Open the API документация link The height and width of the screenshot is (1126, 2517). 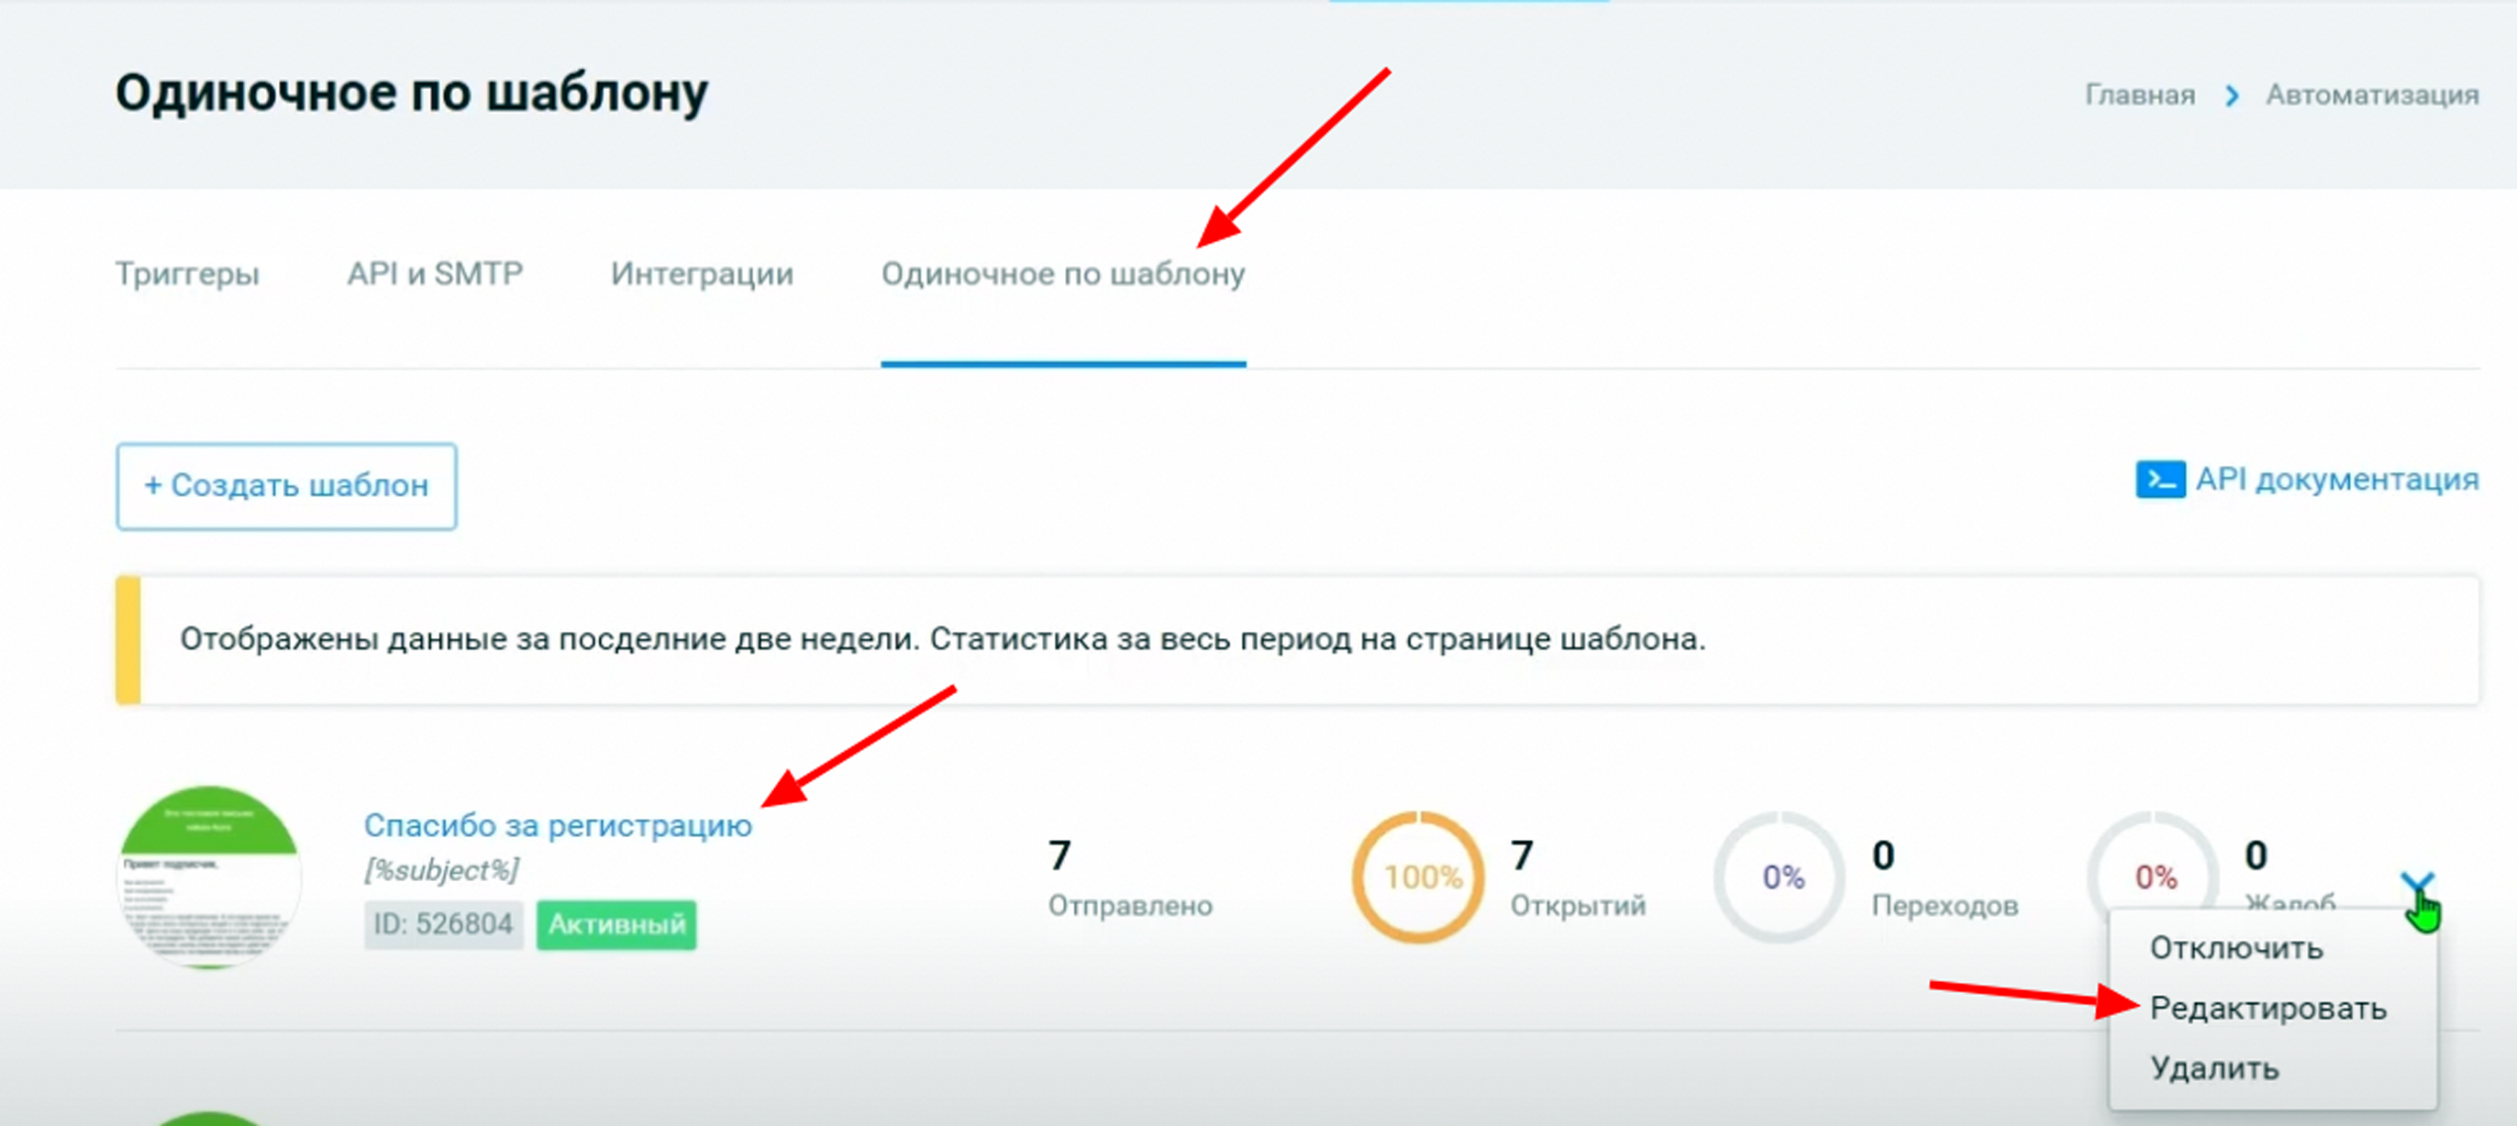click(2336, 480)
